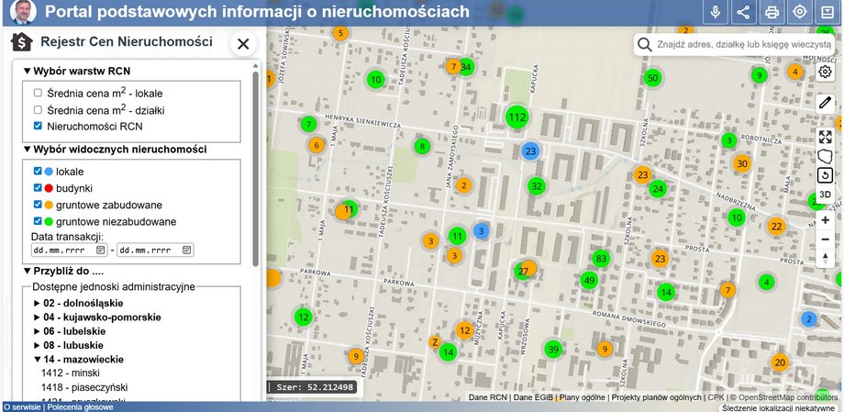Viewport: 844px width, 412px height.
Task: Collapse the 'Wybór warstw RCN' section
Action: tap(28, 71)
